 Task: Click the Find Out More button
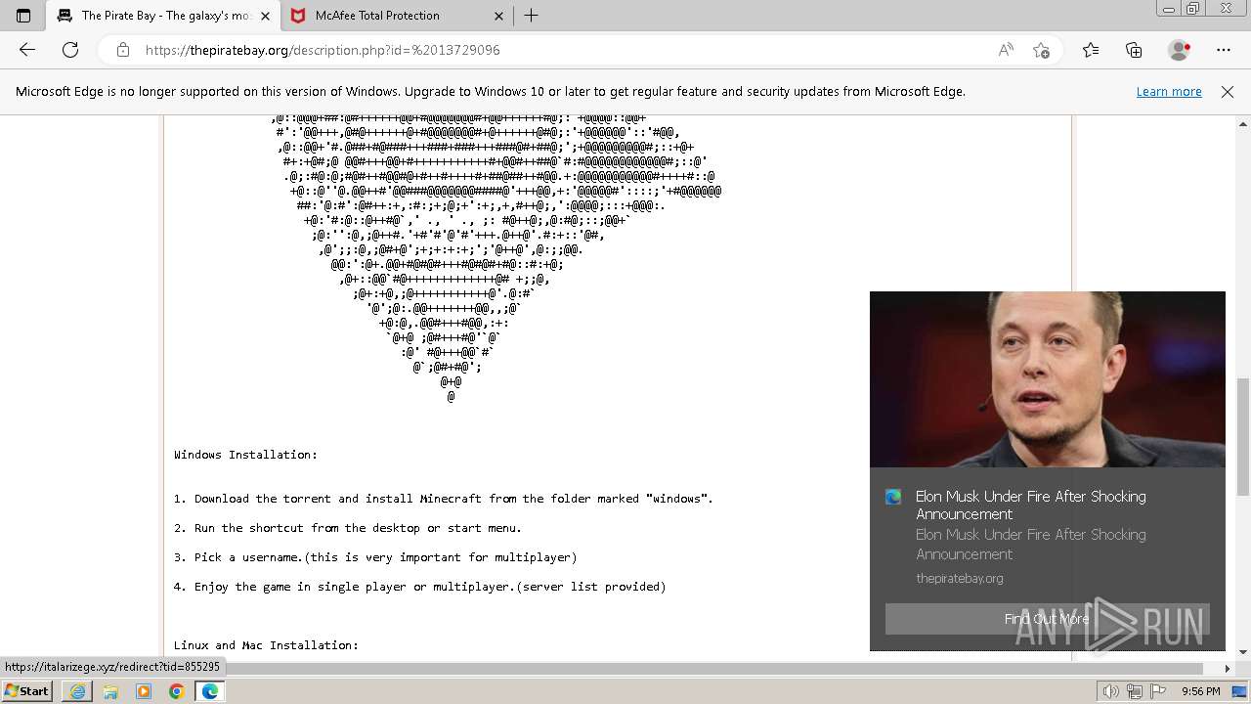click(x=1047, y=619)
